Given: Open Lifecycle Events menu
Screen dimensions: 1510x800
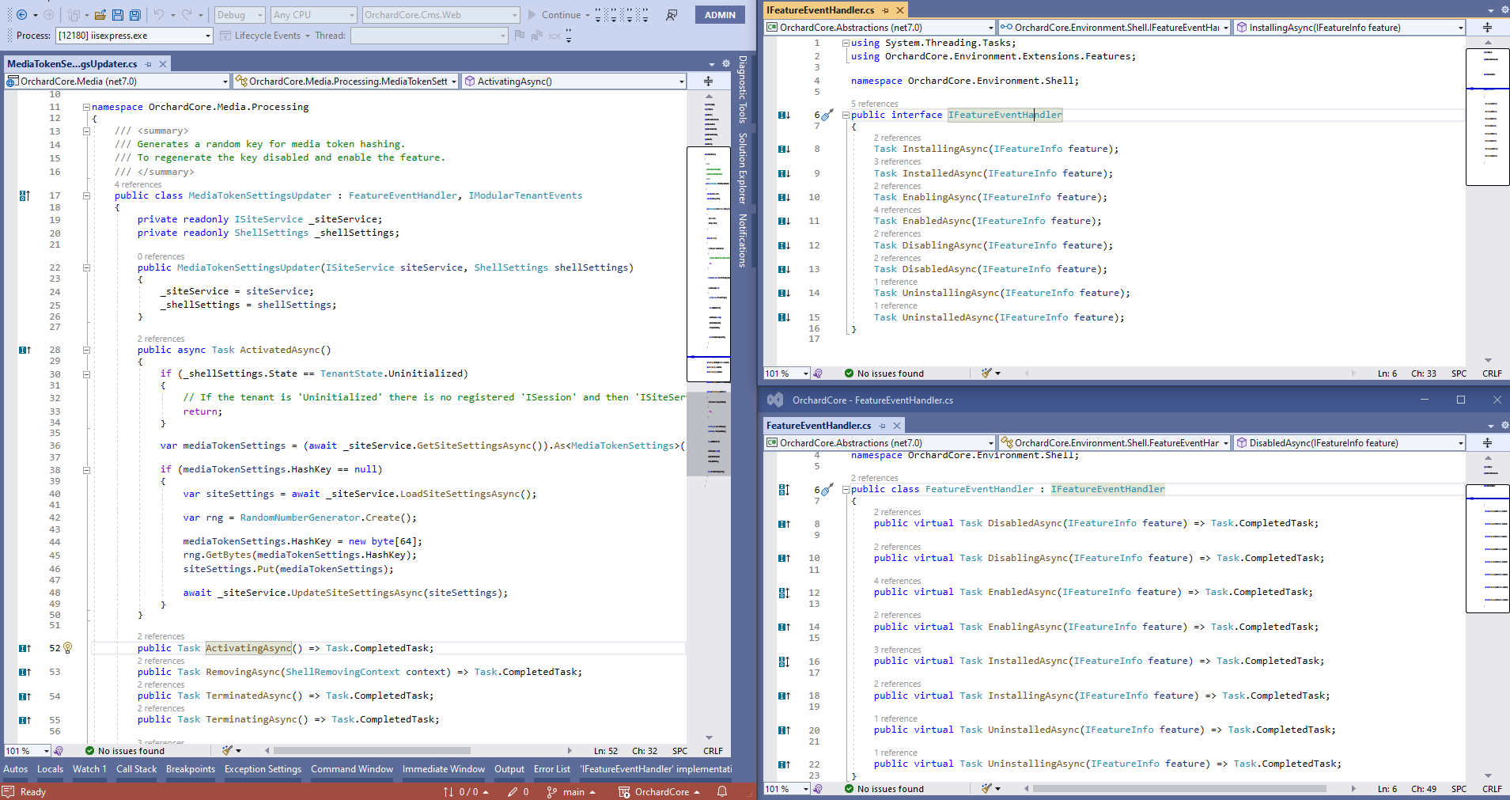Looking at the screenshot, I should click(x=265, y=36).
